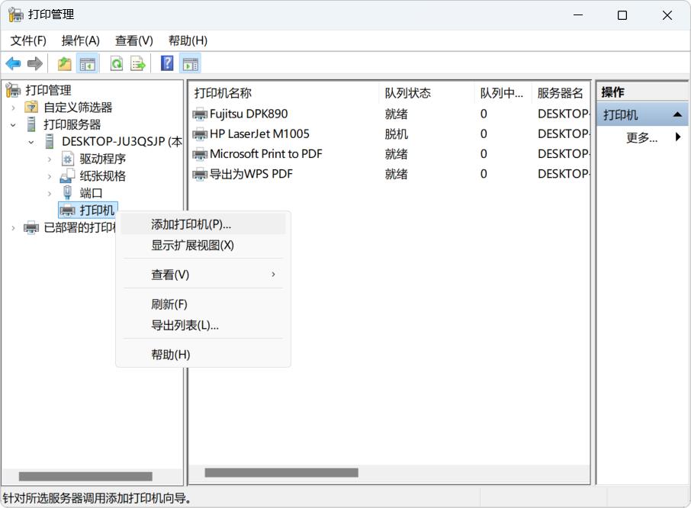Click the Back arrow toolbar icon
The image size is (691, 508).
pos(13,64)
